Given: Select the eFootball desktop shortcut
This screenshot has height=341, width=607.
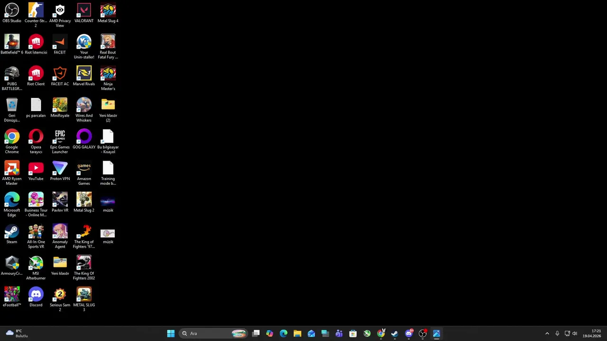Looking at the screenshot, I should tap(12, 297).
